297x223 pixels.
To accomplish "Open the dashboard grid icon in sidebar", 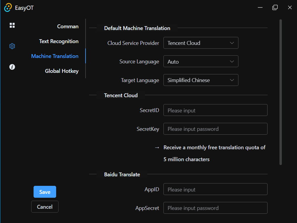I will 12,25.
